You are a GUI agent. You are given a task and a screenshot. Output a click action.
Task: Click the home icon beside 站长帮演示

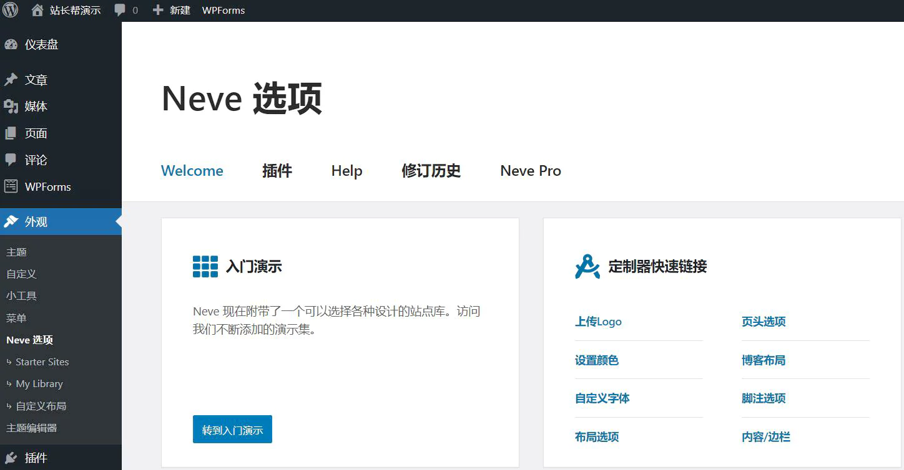coord(37,10)
